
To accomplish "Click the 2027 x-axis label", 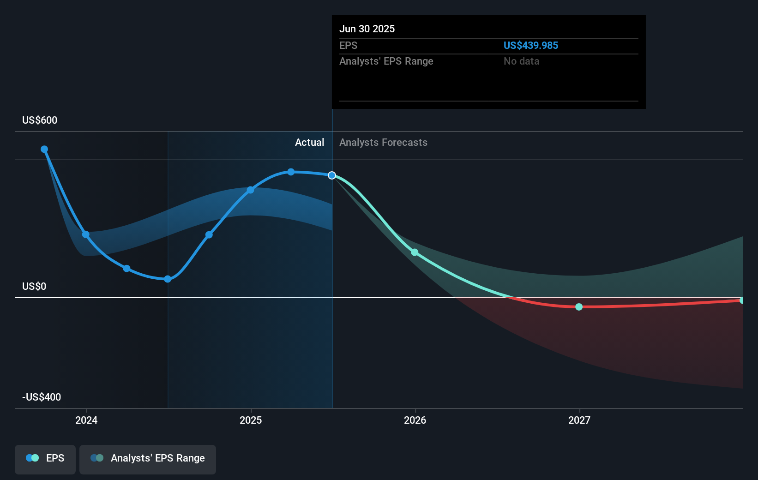I will click(x=579, y=420).
